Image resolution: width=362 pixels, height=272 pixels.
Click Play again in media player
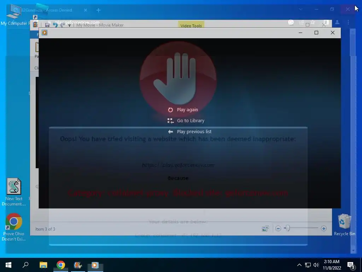click(187, 110)
